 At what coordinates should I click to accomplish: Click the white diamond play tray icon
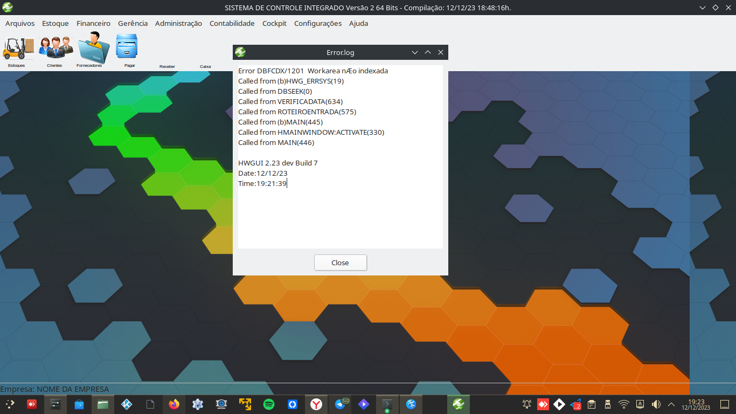(559, 404)
